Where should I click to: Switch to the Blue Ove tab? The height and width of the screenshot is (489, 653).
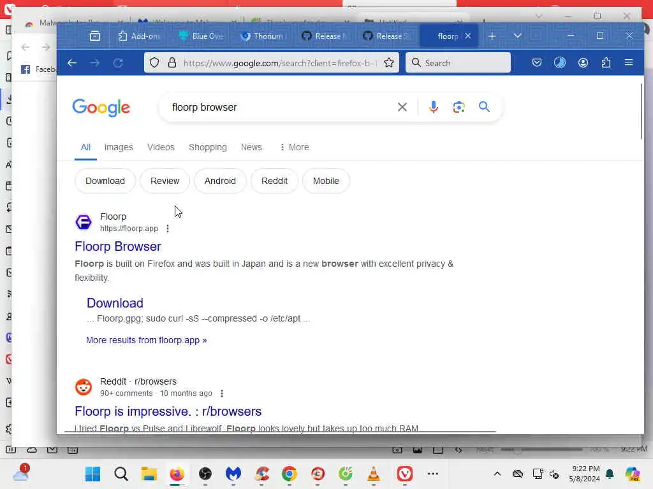tap(201, 36)
